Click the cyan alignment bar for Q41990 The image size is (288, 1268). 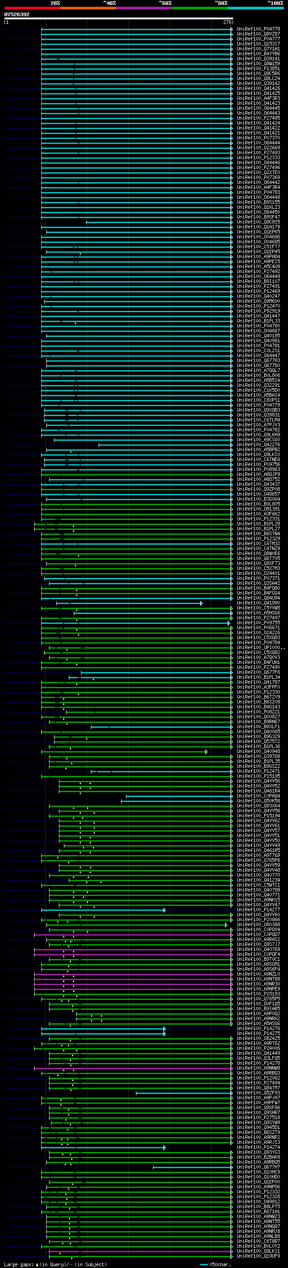click(129, 603)
